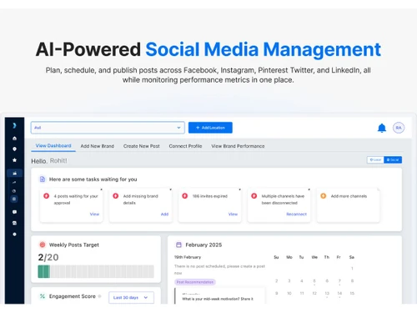Click the 'Hello, Rohit!' greeting

point(49,161)
